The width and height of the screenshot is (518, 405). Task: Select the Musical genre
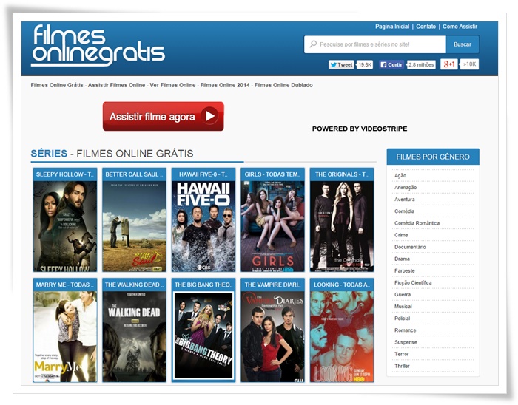[403, 306]
